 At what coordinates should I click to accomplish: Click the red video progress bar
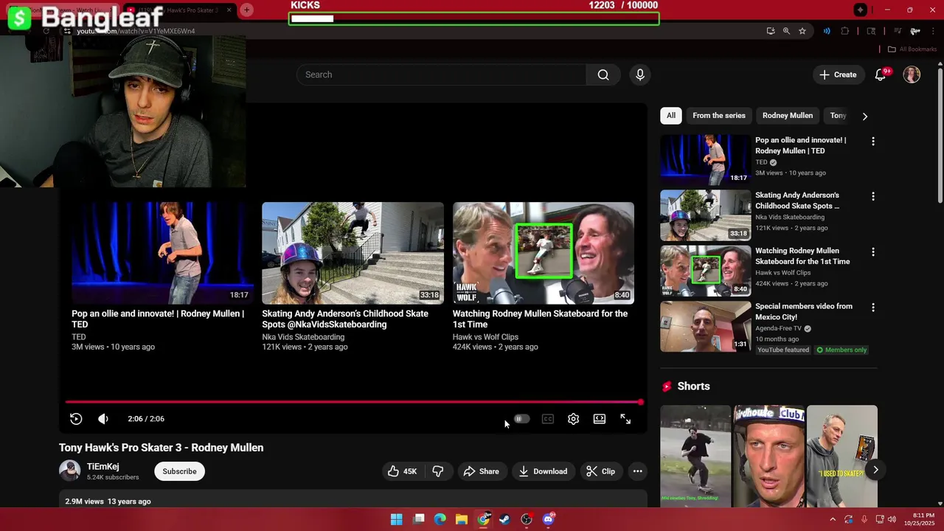(354, 402)
